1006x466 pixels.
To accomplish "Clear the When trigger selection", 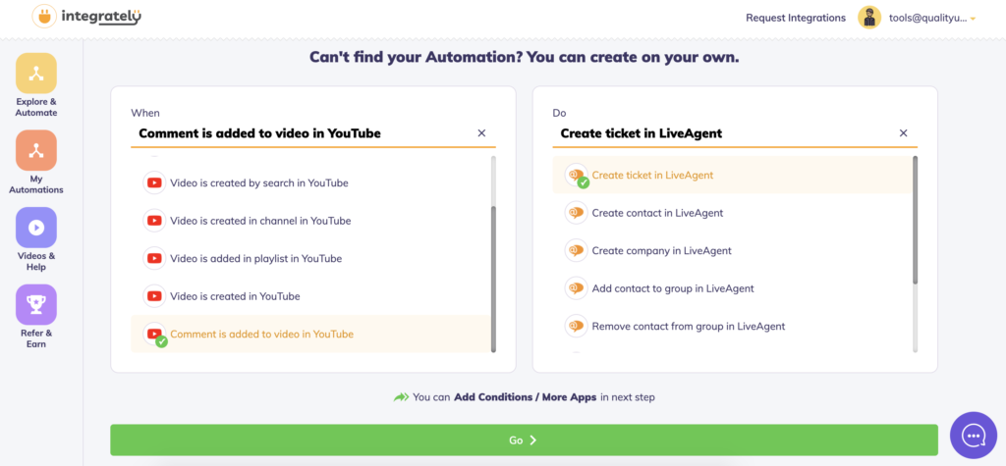I will coord(481,133).
